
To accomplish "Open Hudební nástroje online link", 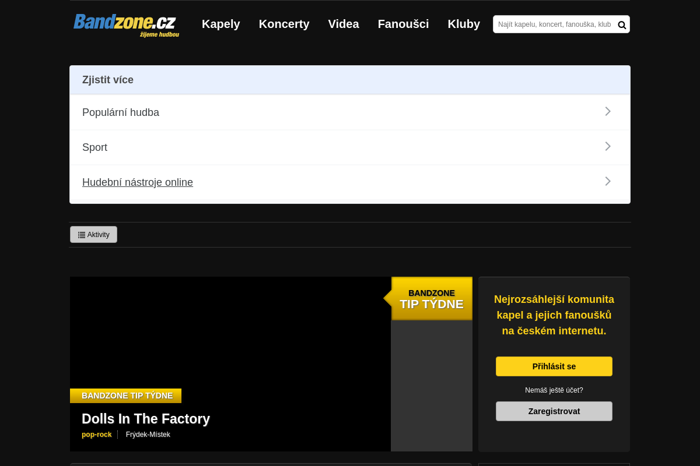I will click(138, 182).
